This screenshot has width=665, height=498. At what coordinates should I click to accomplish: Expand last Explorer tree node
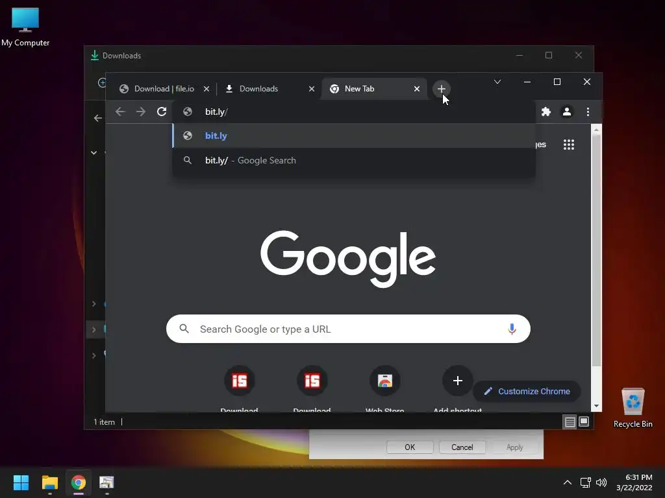pos(94,355)
